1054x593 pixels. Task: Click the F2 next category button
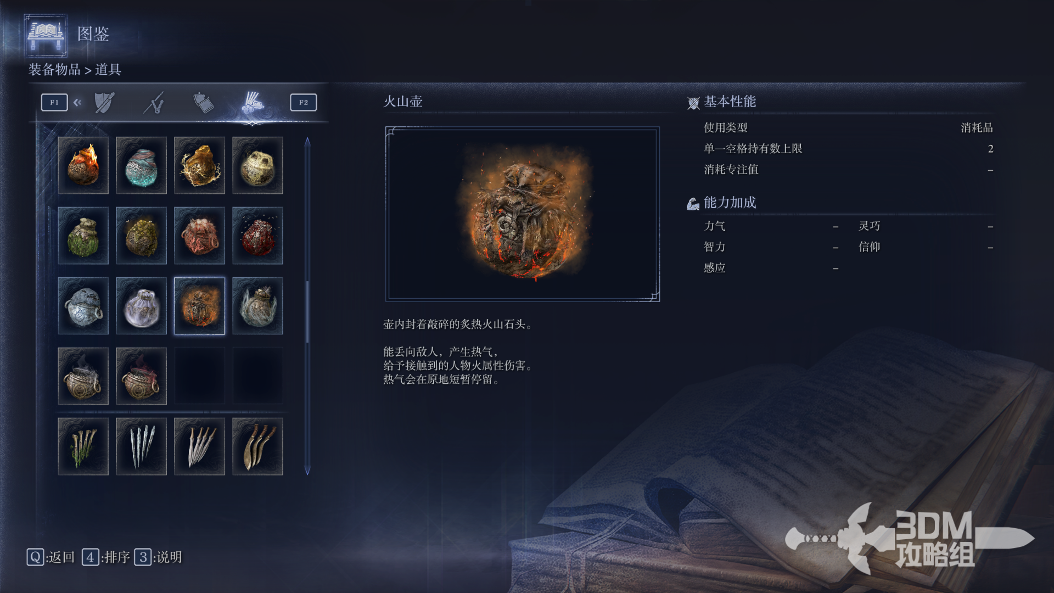coord(304,102)
